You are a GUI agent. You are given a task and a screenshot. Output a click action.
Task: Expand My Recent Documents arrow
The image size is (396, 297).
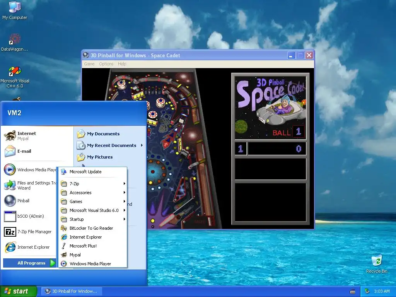click(x=142, y=145)
